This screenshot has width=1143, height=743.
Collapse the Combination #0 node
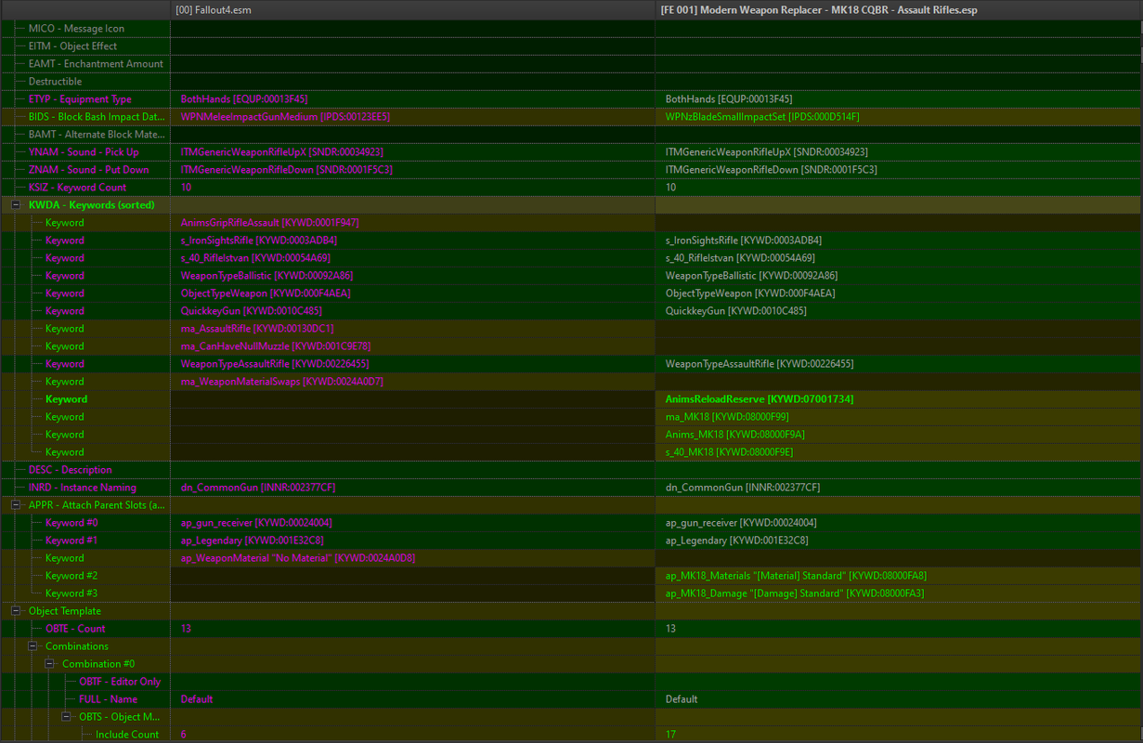49,663
